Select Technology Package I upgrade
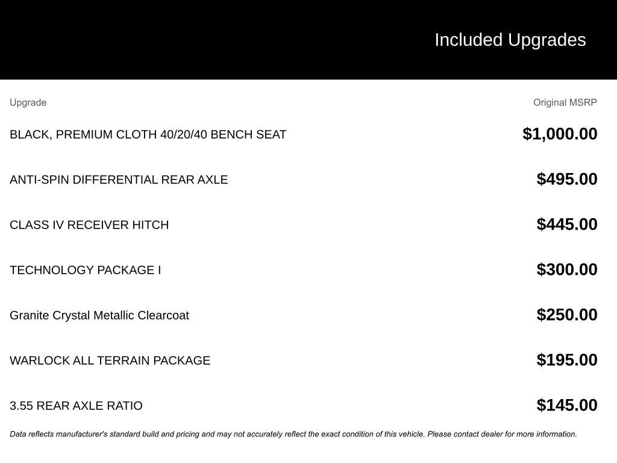The width and height of the screenshot is (617, 463). click(85, 270)
